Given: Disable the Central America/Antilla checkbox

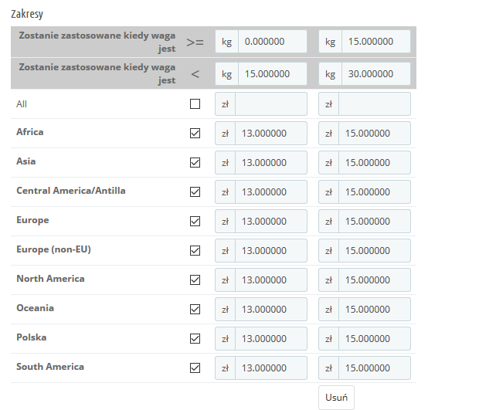Looking at the screenshot, I should [x=195, y=192].
